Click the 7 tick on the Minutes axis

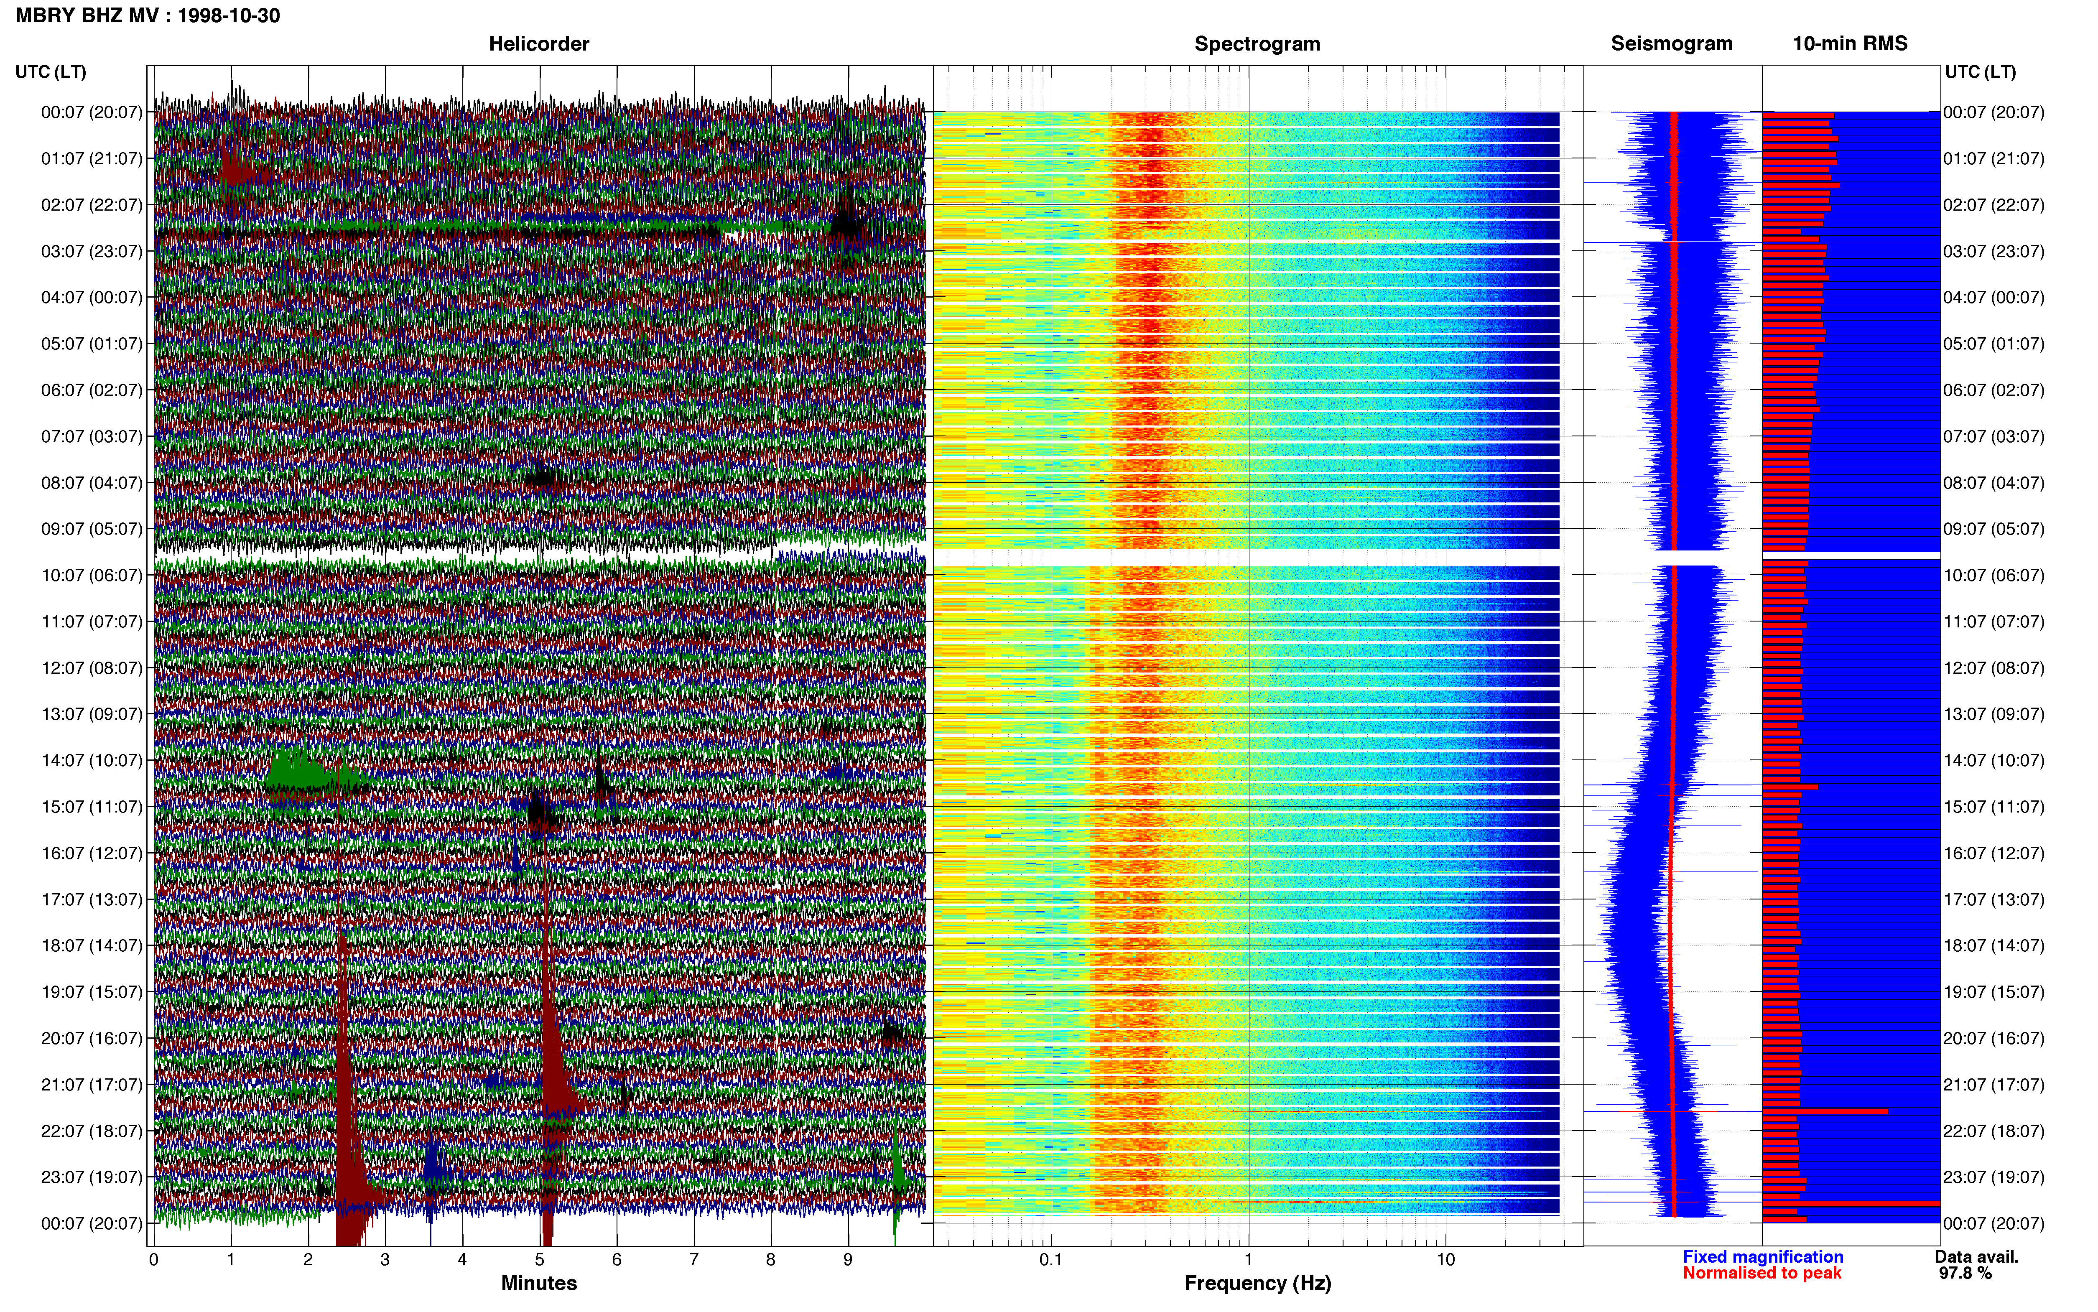(x=694, y=1260)
